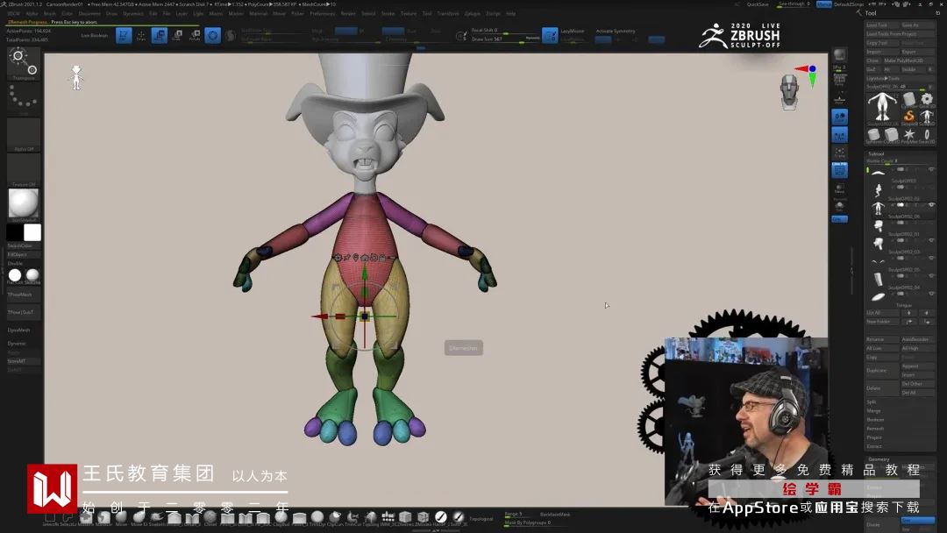Toggle visibility eye of first subtool
The width and height of the screenshot is (947, 533).
pos(931,169)
